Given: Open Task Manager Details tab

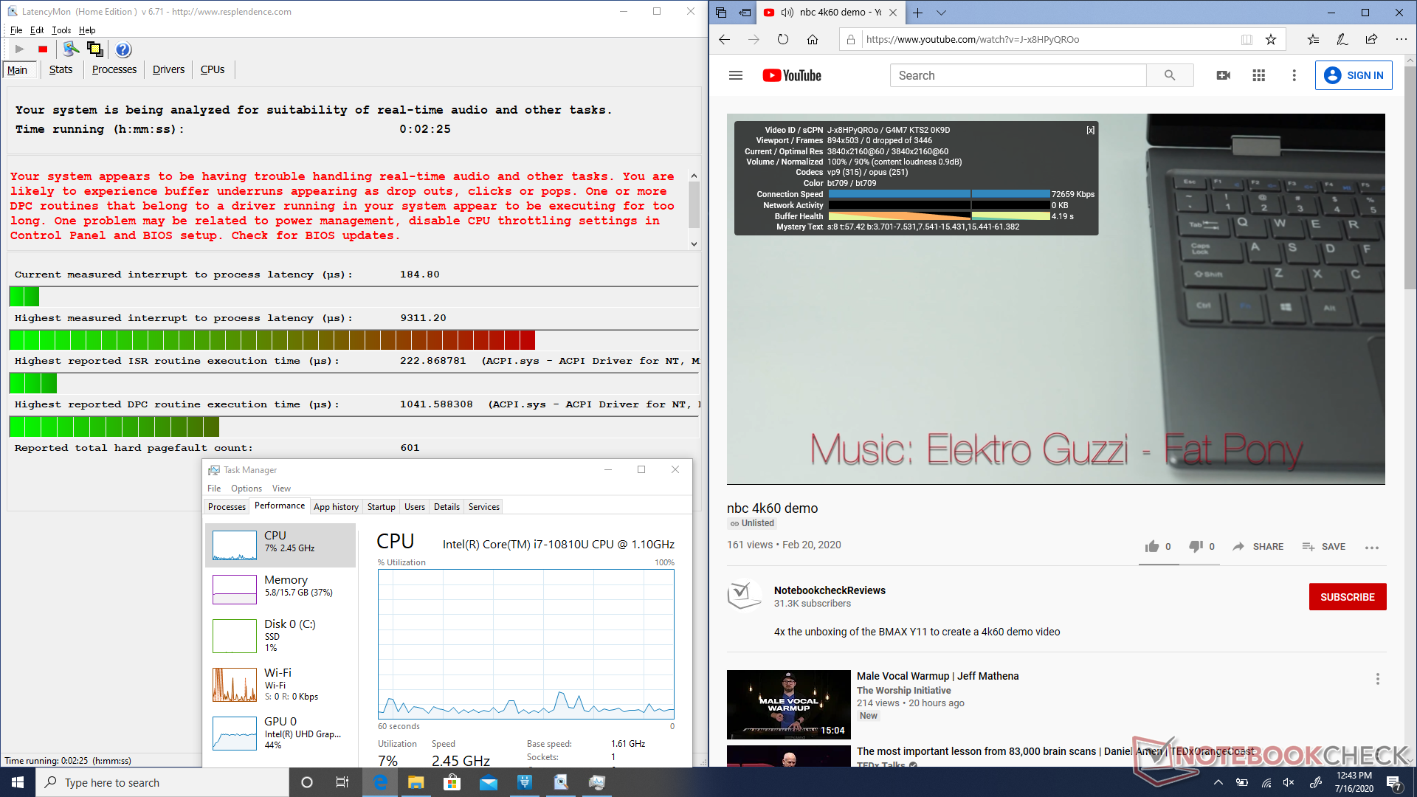Looking at the screenshot, I should point(447,507).
